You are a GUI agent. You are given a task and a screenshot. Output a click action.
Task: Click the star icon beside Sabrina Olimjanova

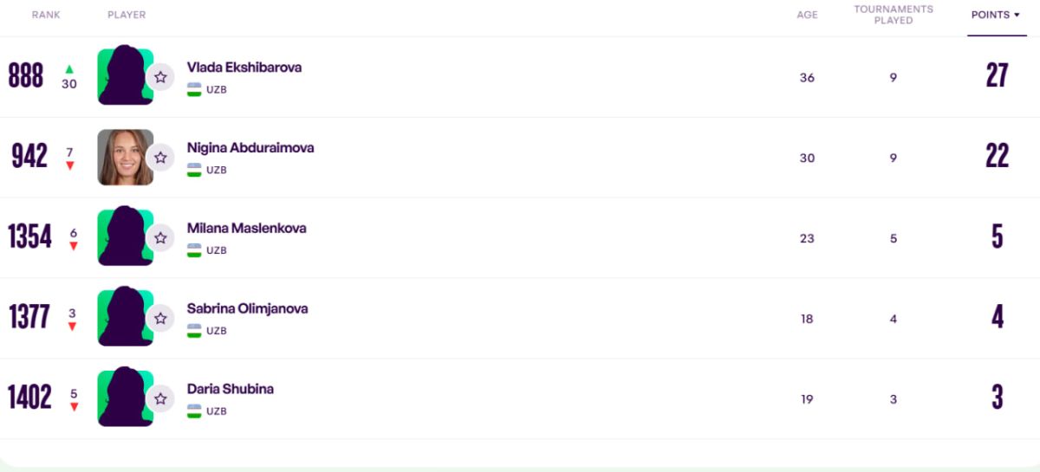point(160,319)
